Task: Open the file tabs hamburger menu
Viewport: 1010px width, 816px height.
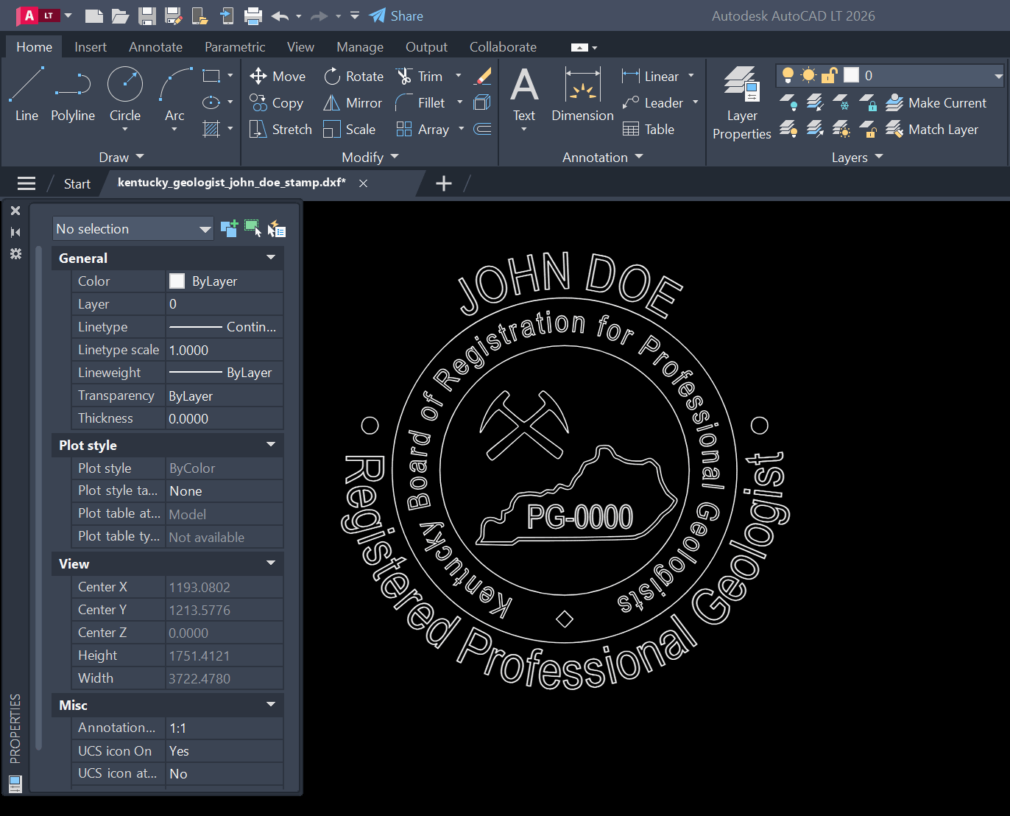Action: (x=27, y=183)
